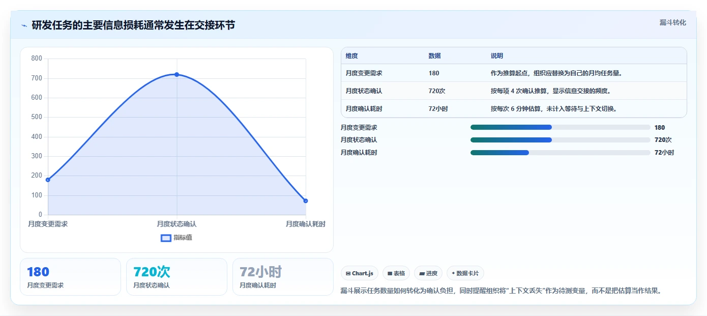Image resolution: width=707 pixels, height=316 pixels.
Task: Click table cell 月度变更需求
Action: coord(364,73)
